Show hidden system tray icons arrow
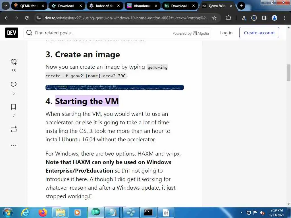291x218 pixels. [x=242, y=213]
